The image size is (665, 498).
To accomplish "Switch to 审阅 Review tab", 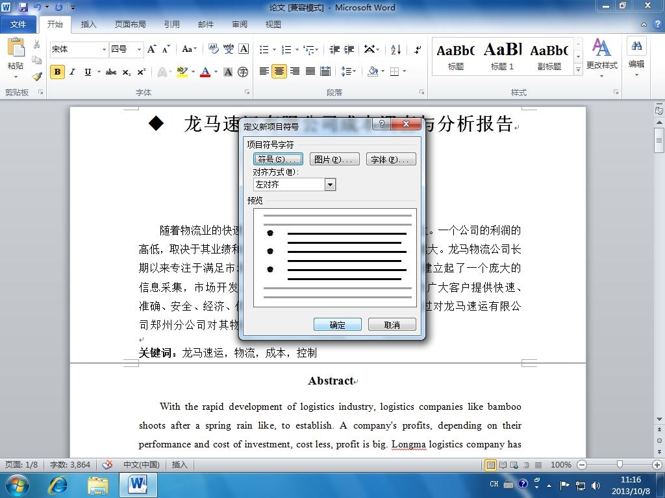I will 240,25.
